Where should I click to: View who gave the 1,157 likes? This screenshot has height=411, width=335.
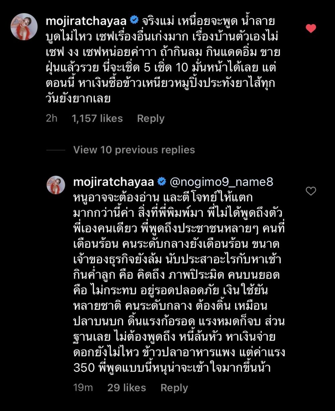[x=97, y=118]
